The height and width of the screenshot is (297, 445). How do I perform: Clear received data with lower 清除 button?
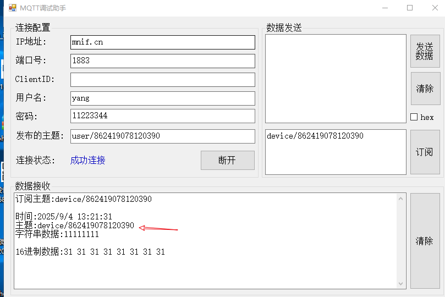point(425,241)
